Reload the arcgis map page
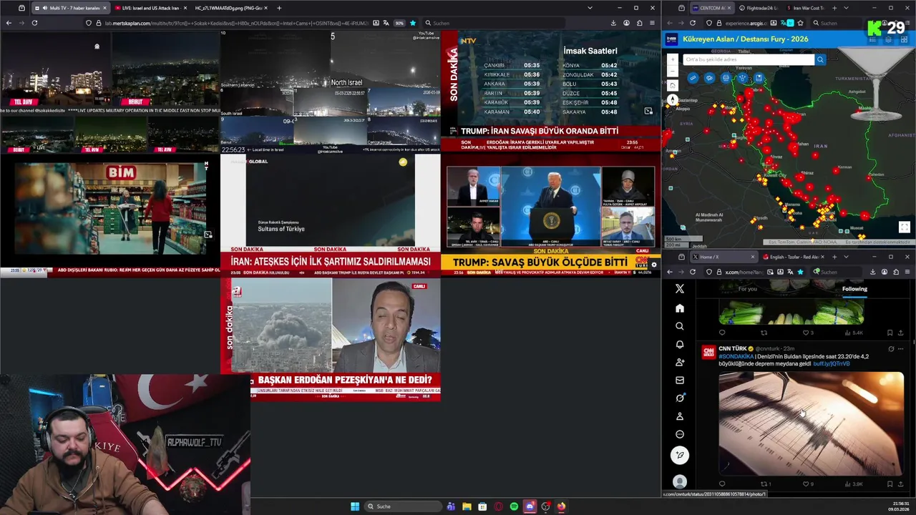Viewport: 916px width, 515px height. click(692, 23)
